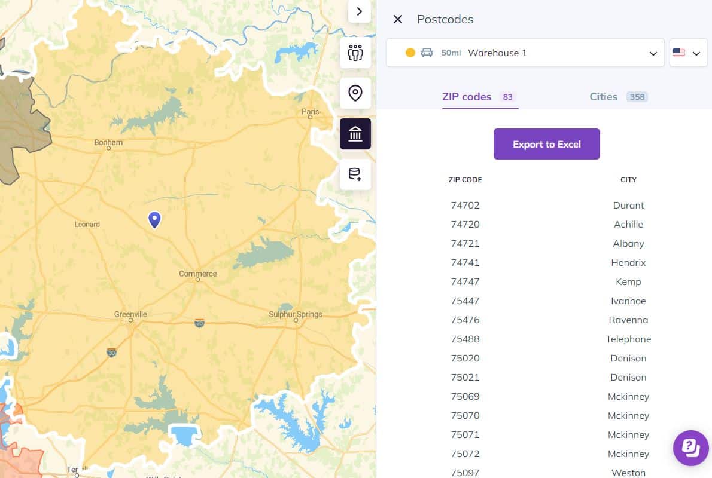
Task: Click the Durant city entry
Action: [x=628, y=205]
